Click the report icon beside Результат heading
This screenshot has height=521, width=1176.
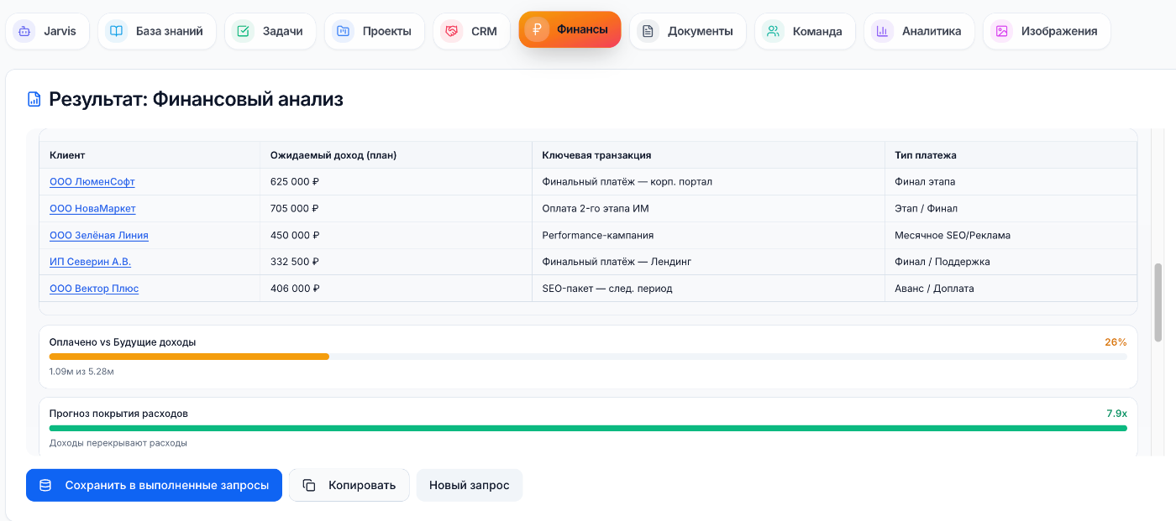[34, 100]
